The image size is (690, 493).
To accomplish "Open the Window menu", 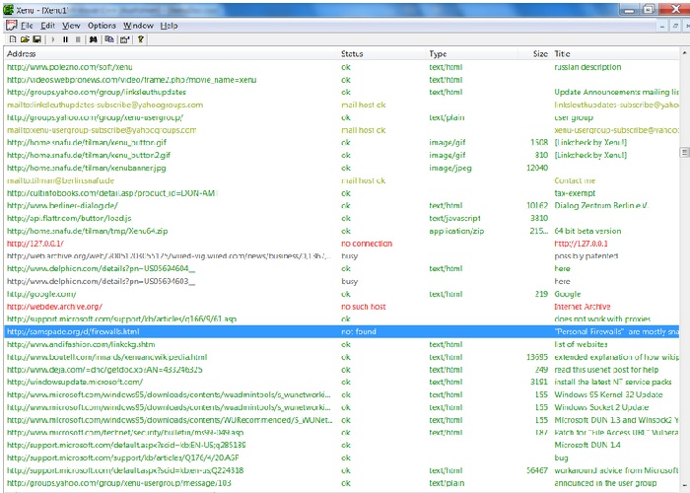I will pyautogui.click(x=138, y=25).
